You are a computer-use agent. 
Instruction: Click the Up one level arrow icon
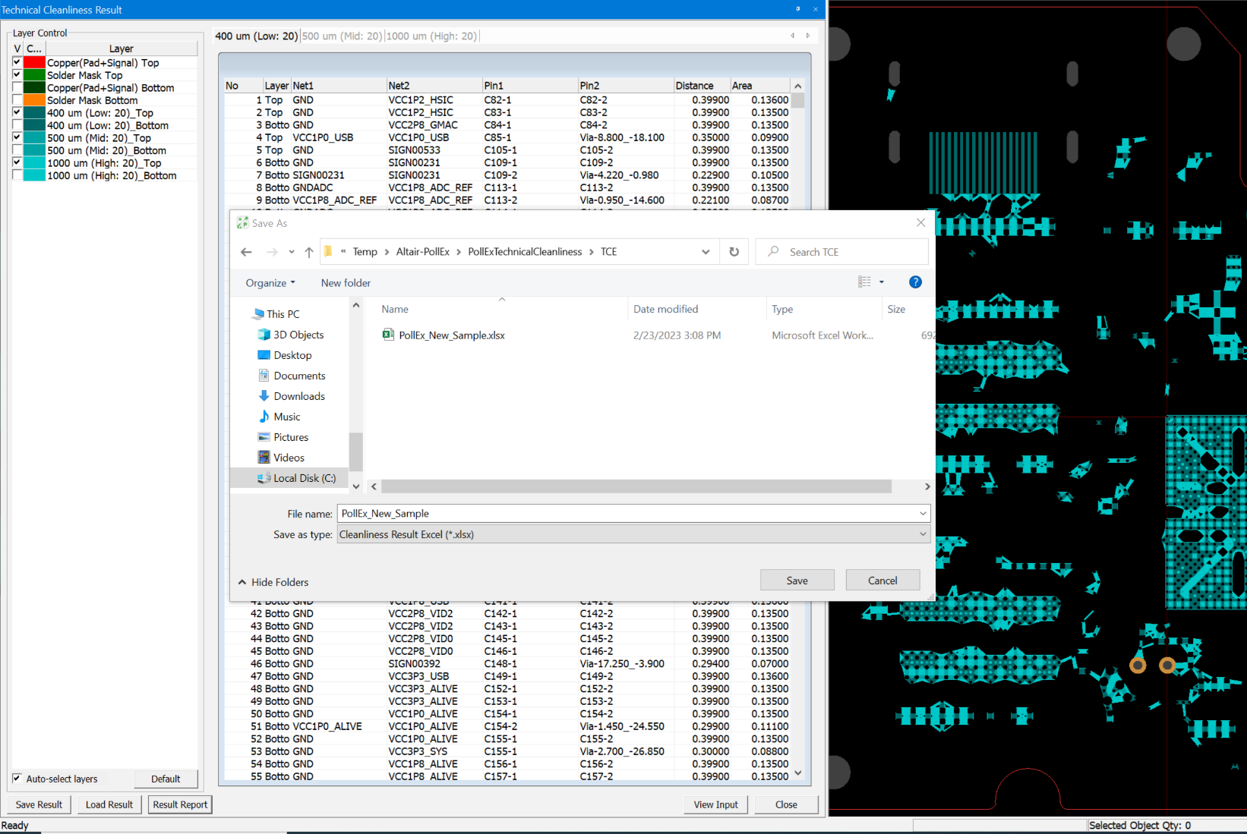click(x=309, y=252)
